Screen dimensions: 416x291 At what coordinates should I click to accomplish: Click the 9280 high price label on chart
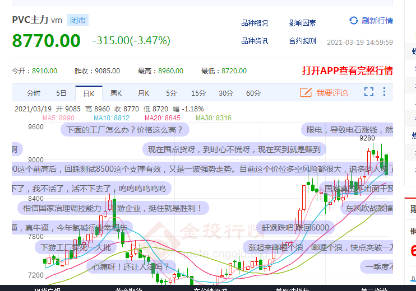click(367, 138)
